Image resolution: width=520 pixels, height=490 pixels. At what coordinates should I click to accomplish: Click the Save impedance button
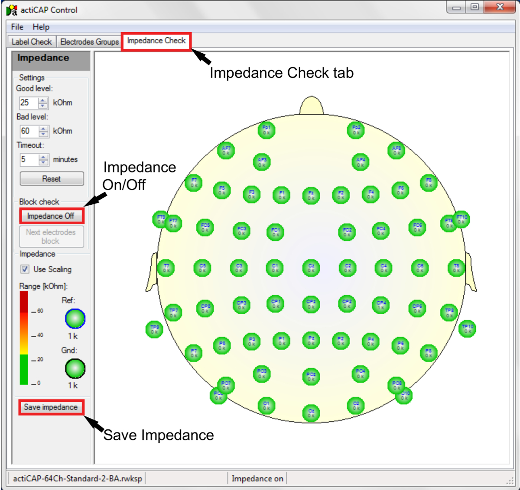(51, 407)
